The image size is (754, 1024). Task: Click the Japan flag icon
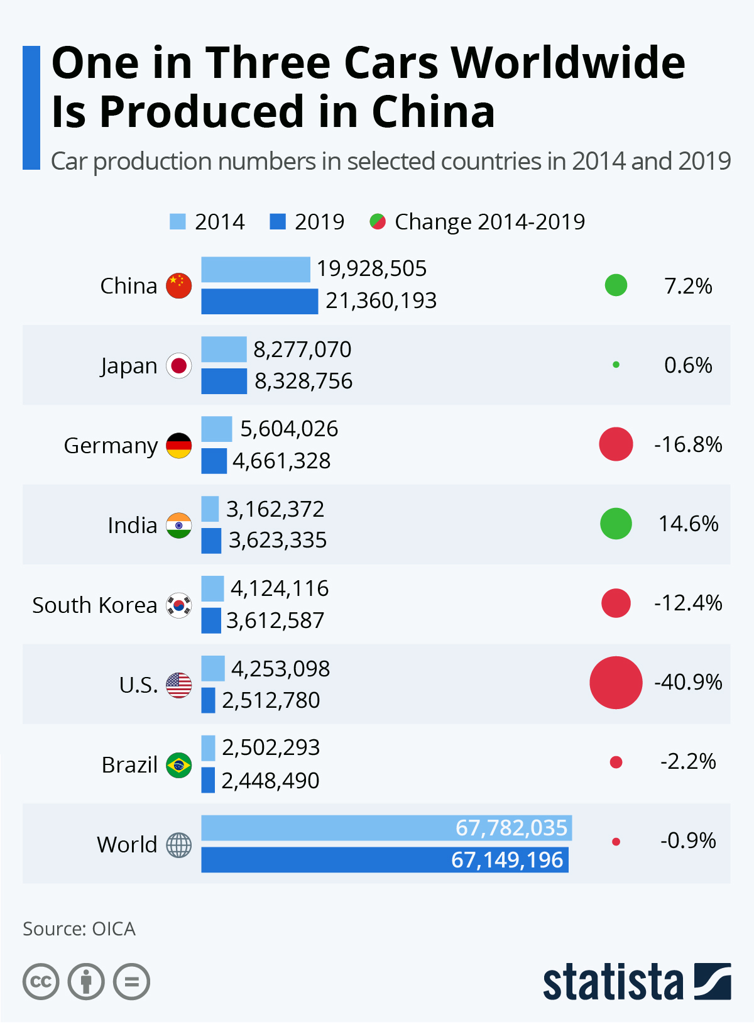pos(178,365)
